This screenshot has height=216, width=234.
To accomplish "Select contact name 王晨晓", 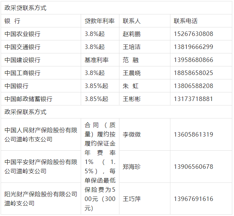I will [x=132, y=73].
